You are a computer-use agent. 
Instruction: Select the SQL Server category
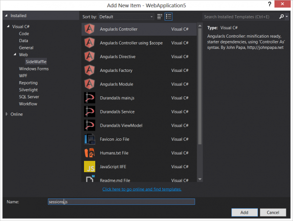(x=29, y=97)
